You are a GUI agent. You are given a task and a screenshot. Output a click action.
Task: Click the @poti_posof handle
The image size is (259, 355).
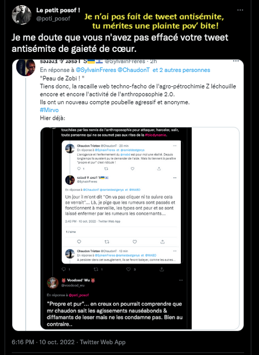point(53,18)
